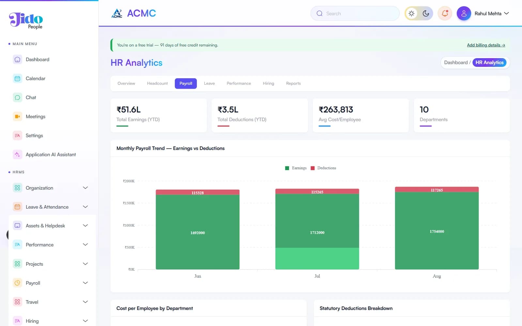Open the Settings sidebar icon
This screenshot has height=326, width=522.
click(17, 136)
